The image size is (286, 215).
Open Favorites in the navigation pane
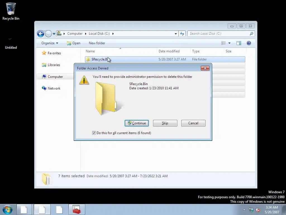54,53
